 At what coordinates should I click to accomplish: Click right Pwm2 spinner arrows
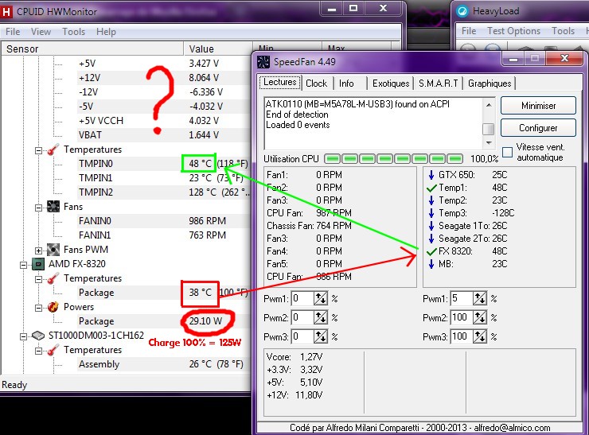[x=480, y=318]
